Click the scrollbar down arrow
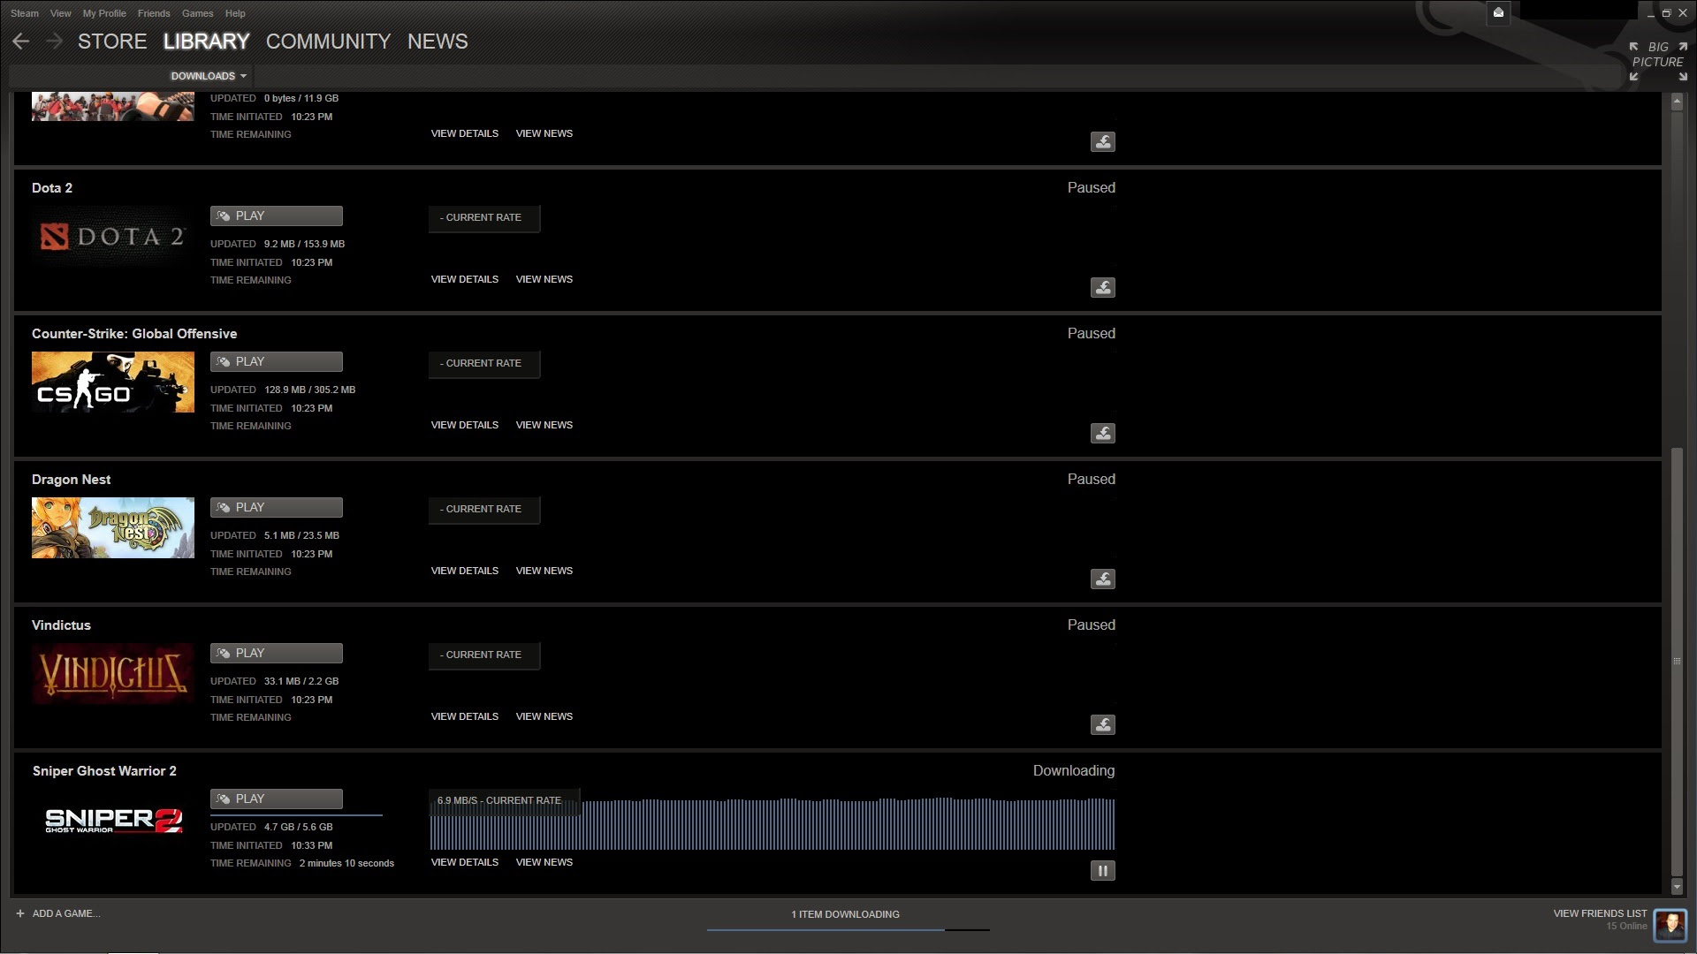 1677,886
